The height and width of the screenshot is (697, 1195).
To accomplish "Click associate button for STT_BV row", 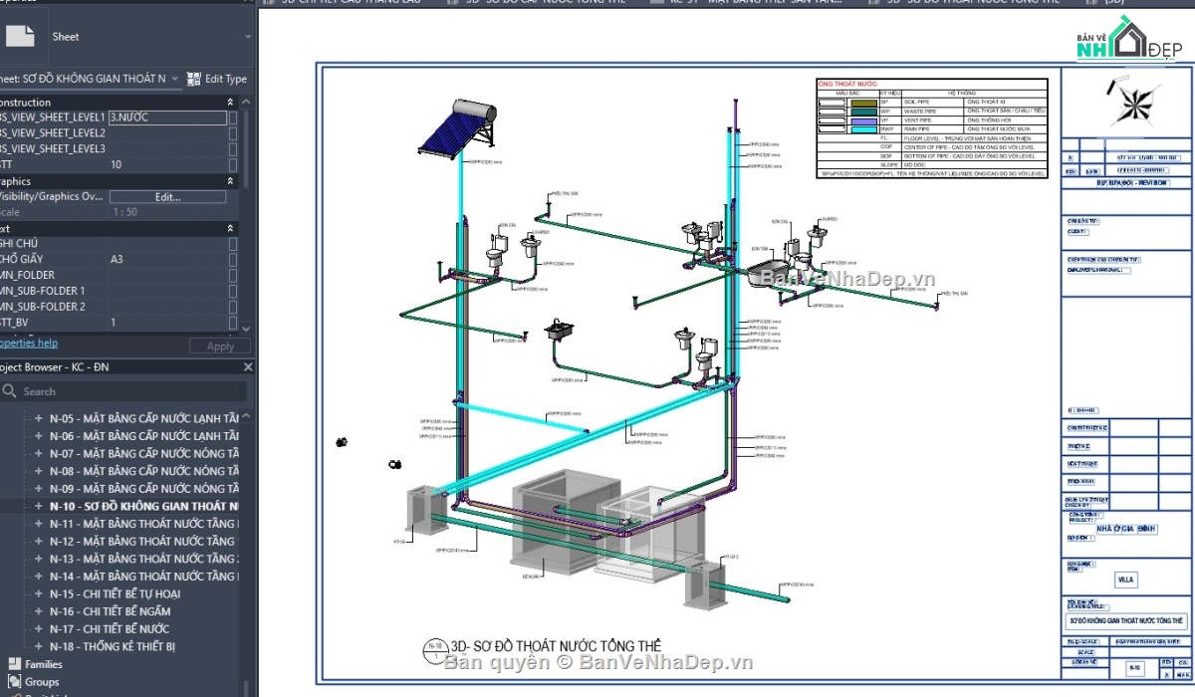I will click(x=233, y=324).
